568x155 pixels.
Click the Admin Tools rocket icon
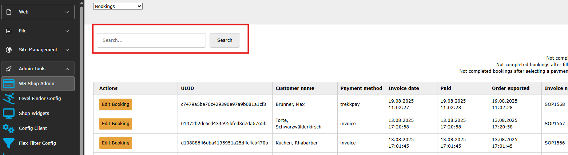[x=9, y=69]
